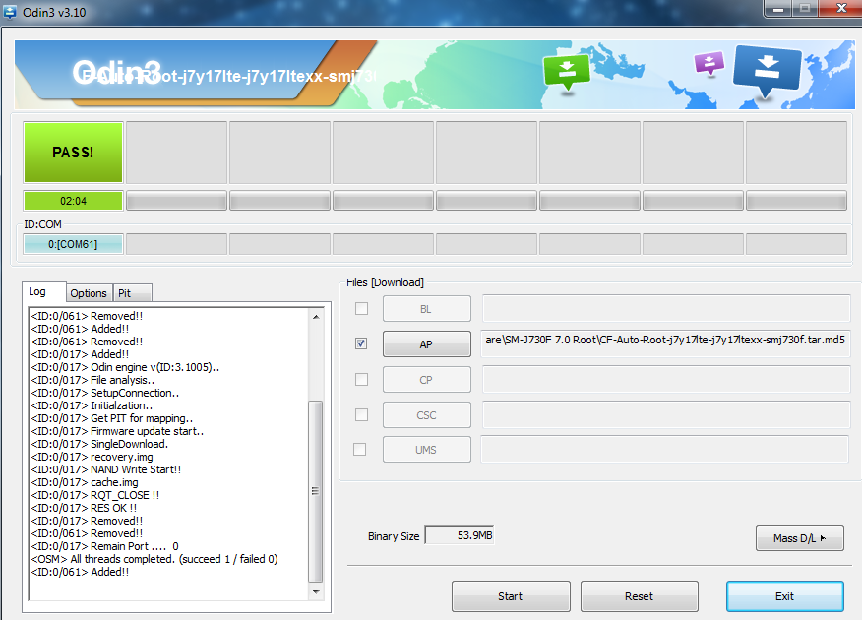Click the empty CP file path field
Screen dimensions: 863x621
pyautogui.click(x=666, y=379)
